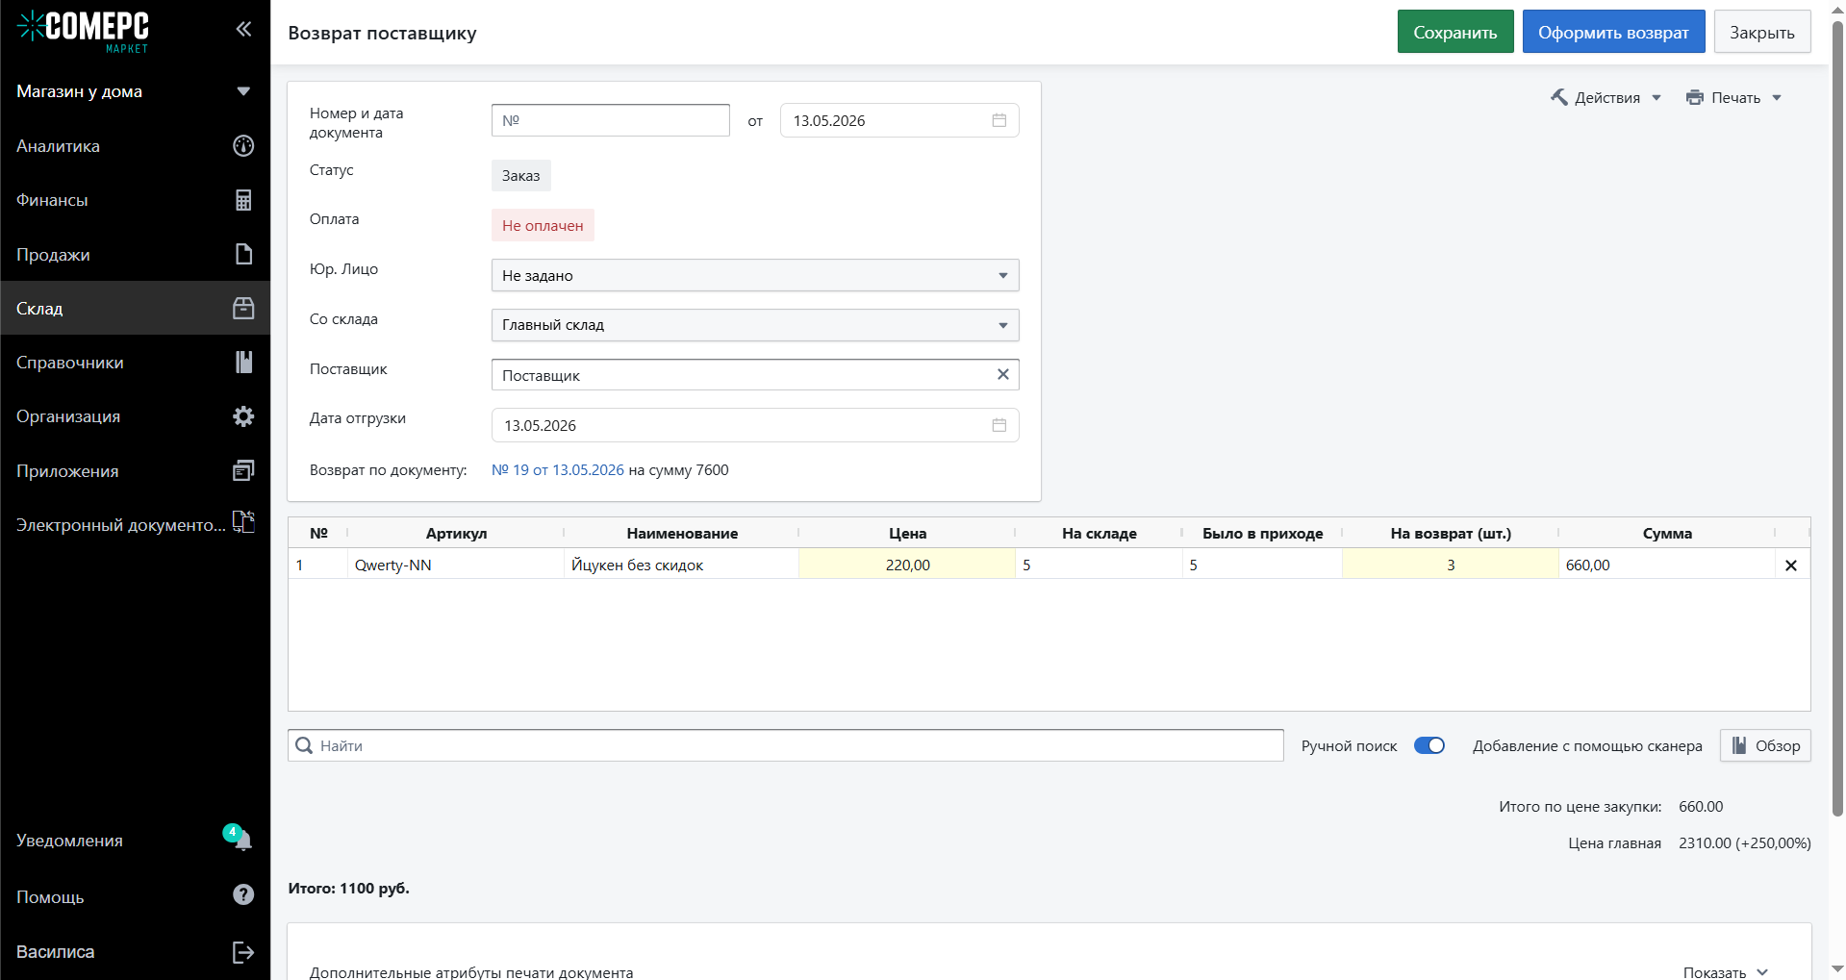Open Юр. Лицо dropdown
This screenshot has width=1846, height=980.
click(755, 275)
